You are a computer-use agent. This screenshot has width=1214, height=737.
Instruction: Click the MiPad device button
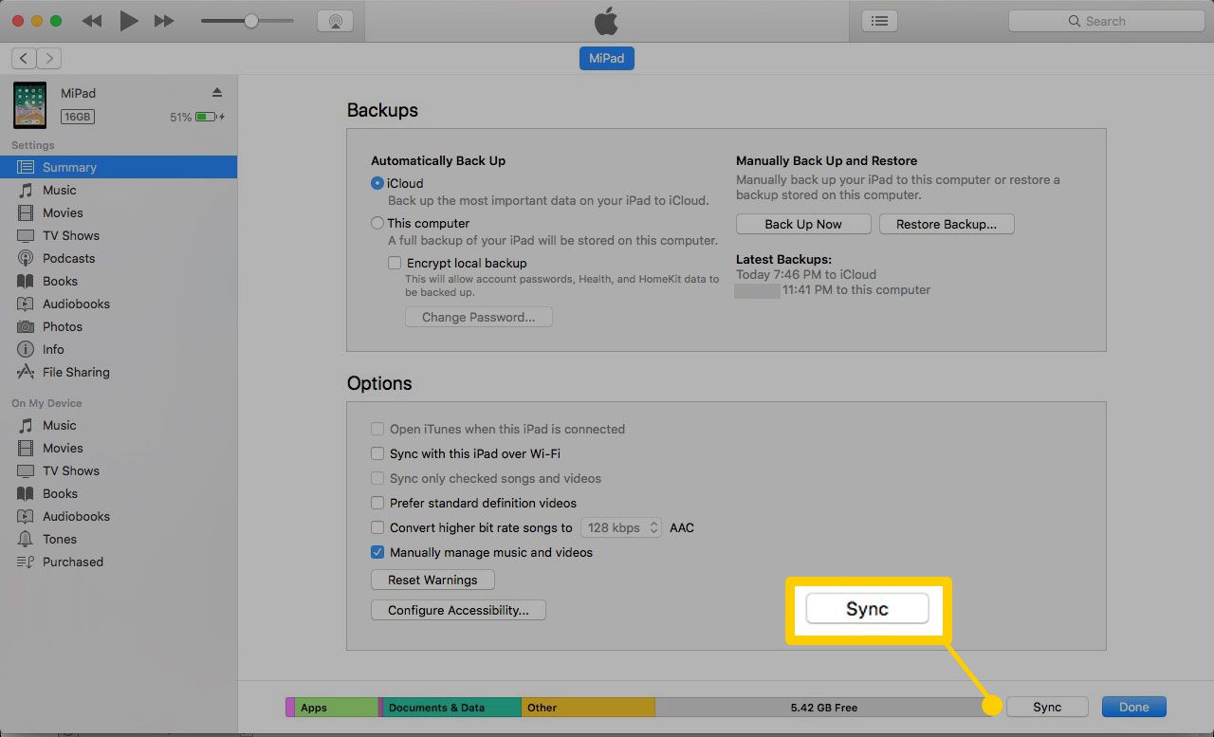coord(607,58)
